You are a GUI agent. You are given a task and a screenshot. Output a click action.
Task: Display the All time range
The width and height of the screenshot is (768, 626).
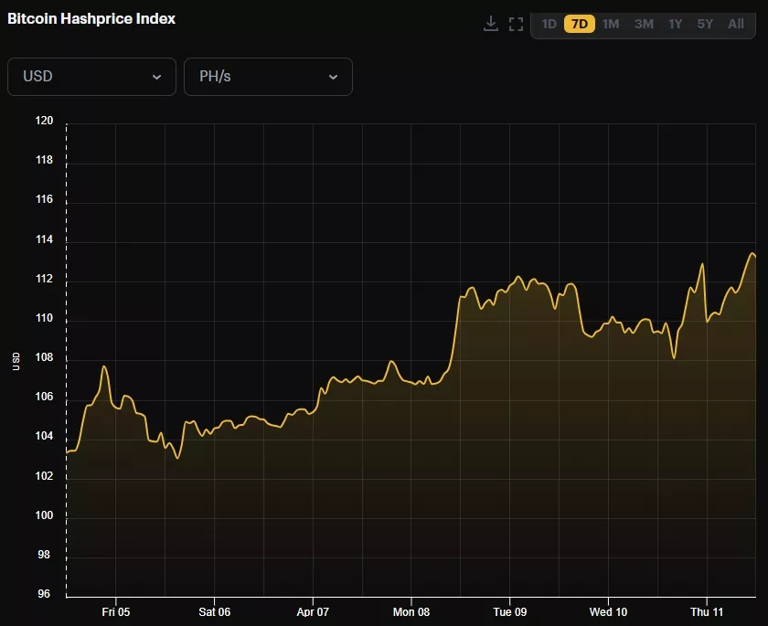(x=736, y=24)
